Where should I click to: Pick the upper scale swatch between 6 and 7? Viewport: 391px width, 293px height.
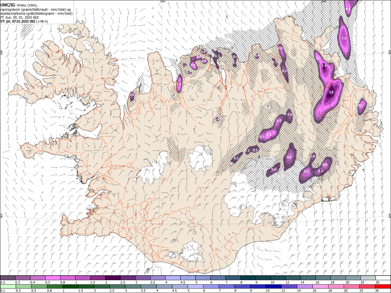point(218,278)
